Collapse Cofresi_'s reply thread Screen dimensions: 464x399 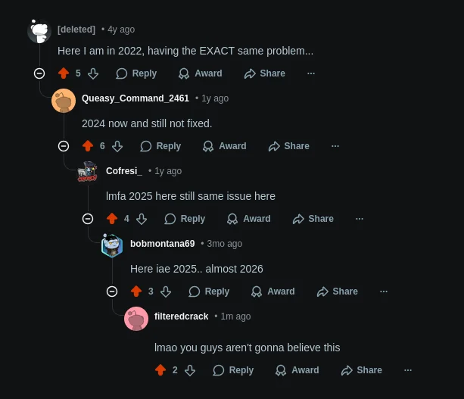point(88,219)
